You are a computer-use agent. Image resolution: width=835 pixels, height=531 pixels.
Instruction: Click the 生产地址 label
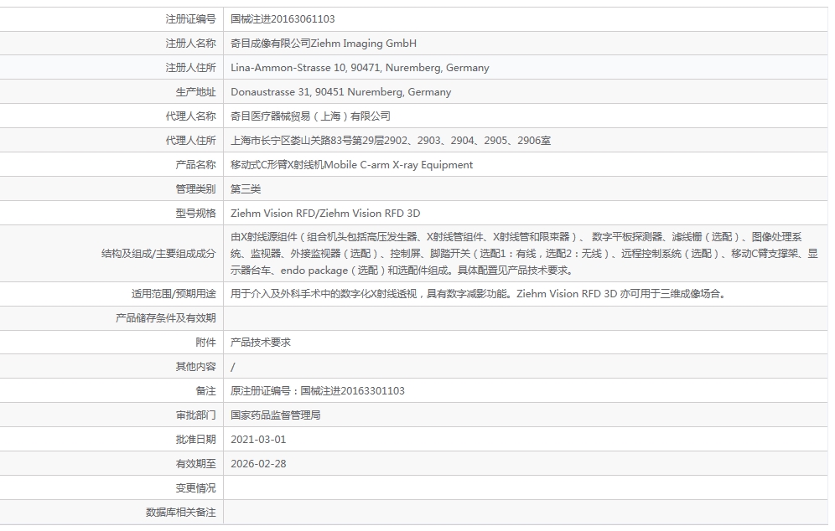pos(195,92)
